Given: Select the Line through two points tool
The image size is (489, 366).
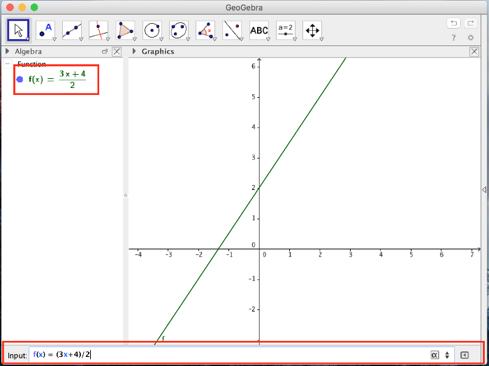Looking at the screenshot, I should pyautogui.click(x=72, y=30).
